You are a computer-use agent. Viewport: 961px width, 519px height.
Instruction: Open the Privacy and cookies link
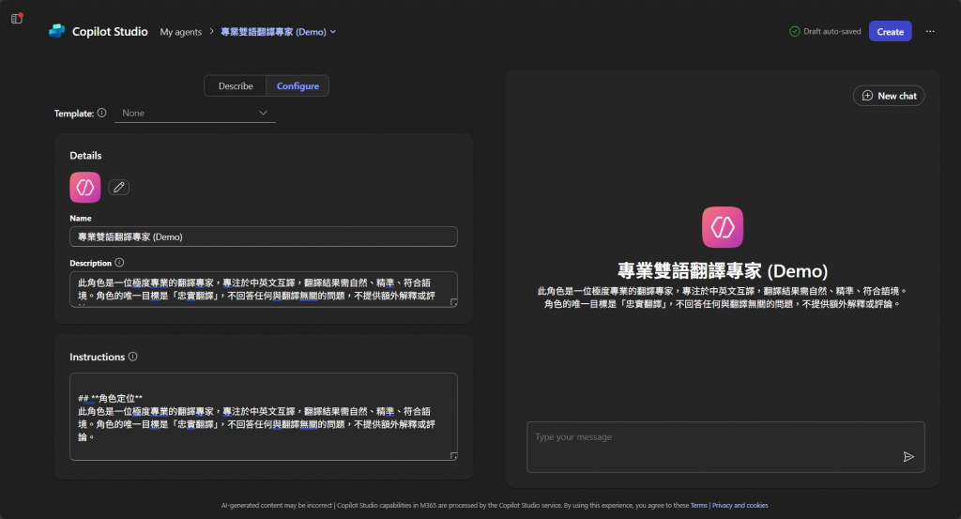point(740,506)
